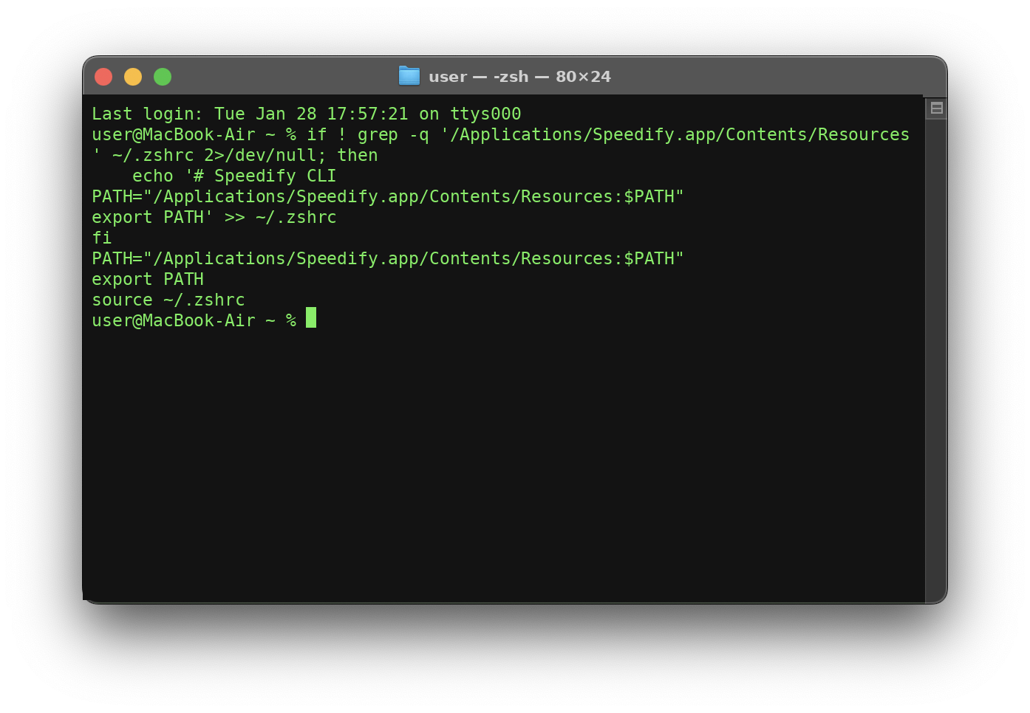Click the 'fi' line in terminal
1030x713 pixels.
tap(102, 238)
